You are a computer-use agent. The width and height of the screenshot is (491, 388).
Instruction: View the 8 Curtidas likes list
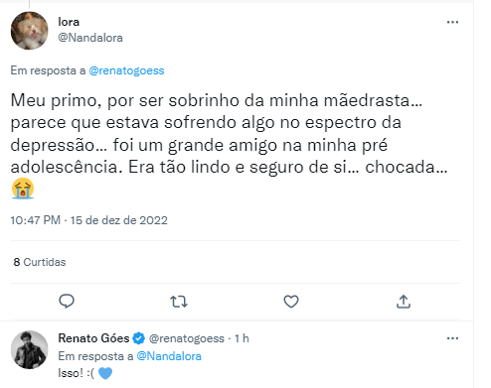click(x=40, y=262)
